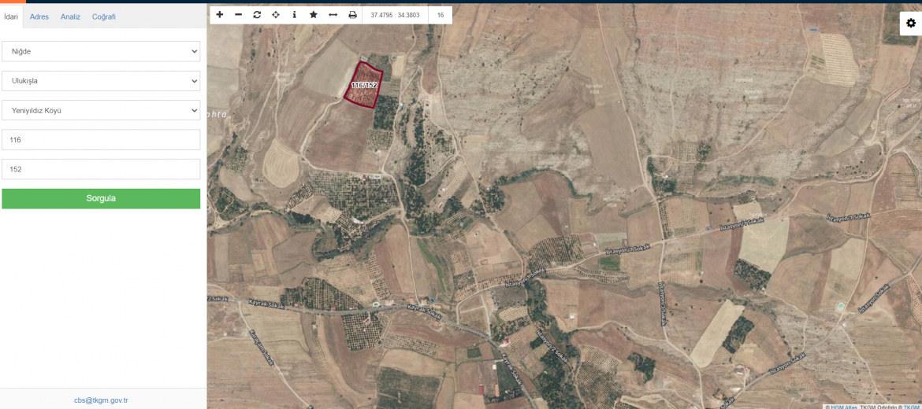Click the print map icon
Image resolution: width=922 pixels, height=409 pixels.
(x=352, y=15)
